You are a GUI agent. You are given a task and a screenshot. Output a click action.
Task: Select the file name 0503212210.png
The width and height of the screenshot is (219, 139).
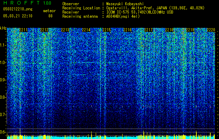[x=18, y=9]
